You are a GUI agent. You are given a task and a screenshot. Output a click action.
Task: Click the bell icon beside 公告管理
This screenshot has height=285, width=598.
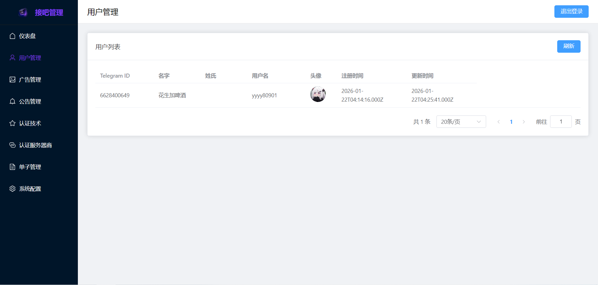[x=12, y=102]
